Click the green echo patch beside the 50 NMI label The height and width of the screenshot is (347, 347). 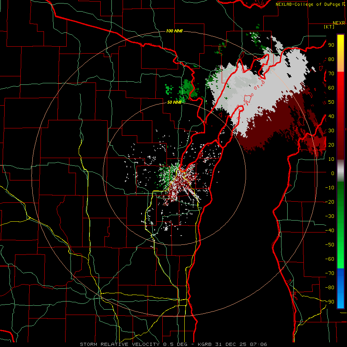coord(188,89)
